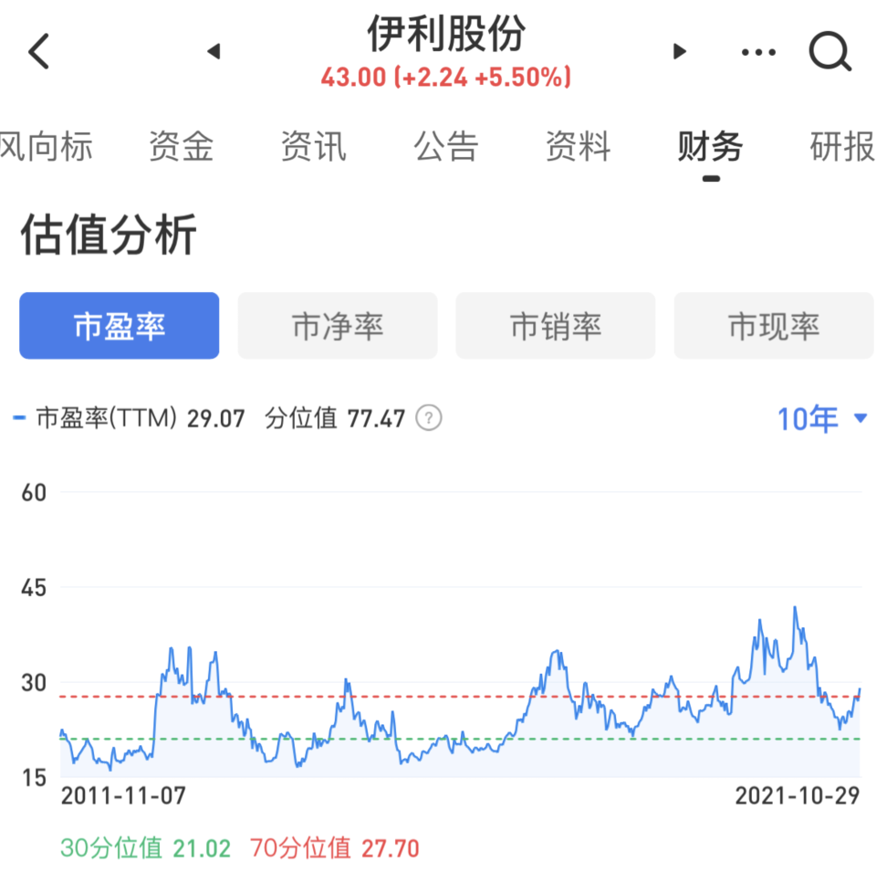The image size is (887, 872).
Task: Switch to the 资料 tab
Action: [579, 146]
